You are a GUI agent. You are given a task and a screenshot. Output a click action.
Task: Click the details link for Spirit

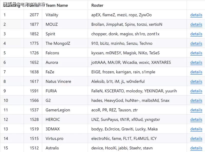(x=196, y=34)
